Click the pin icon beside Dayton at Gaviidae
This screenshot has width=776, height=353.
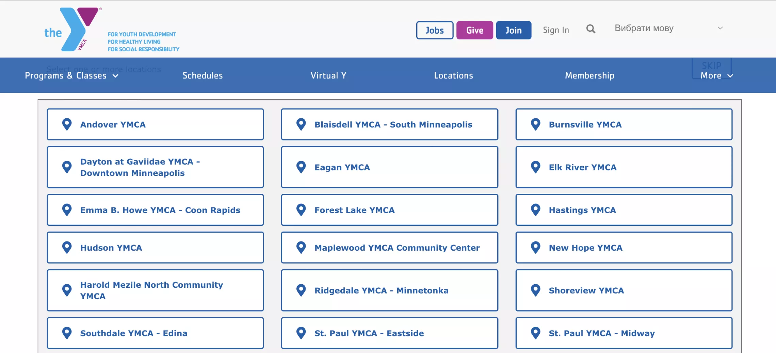(67, 167)
